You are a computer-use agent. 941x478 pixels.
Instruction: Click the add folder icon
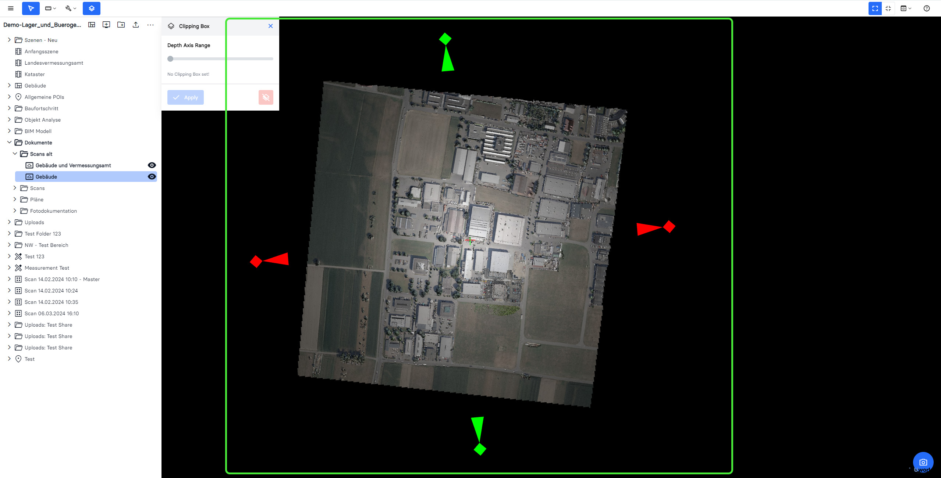[121, 25]
